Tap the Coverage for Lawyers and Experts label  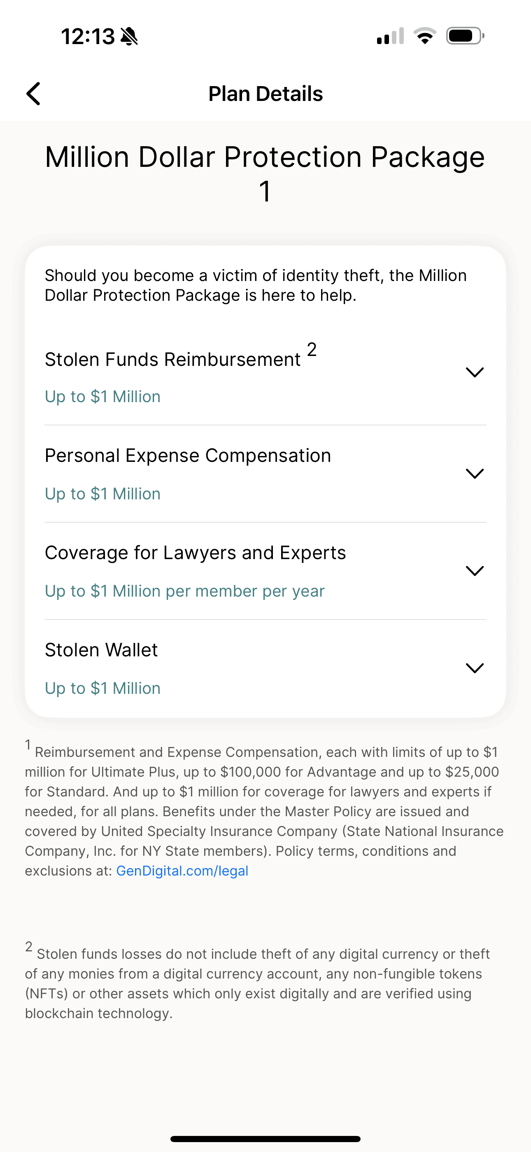196,553
